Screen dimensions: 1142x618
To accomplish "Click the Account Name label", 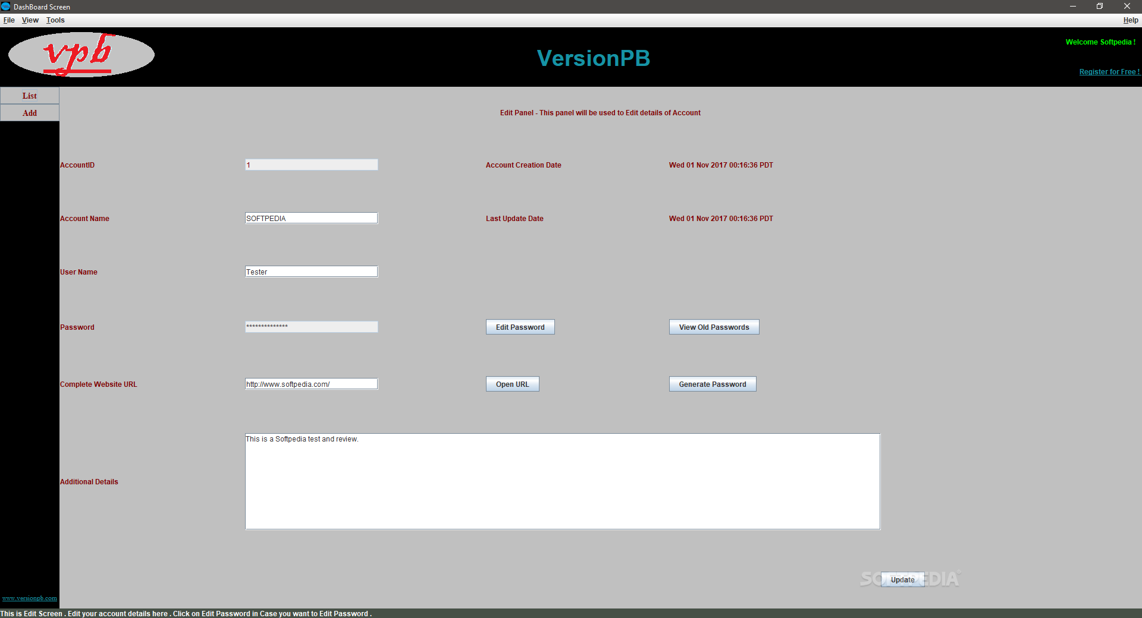I will tap(84, 219).
